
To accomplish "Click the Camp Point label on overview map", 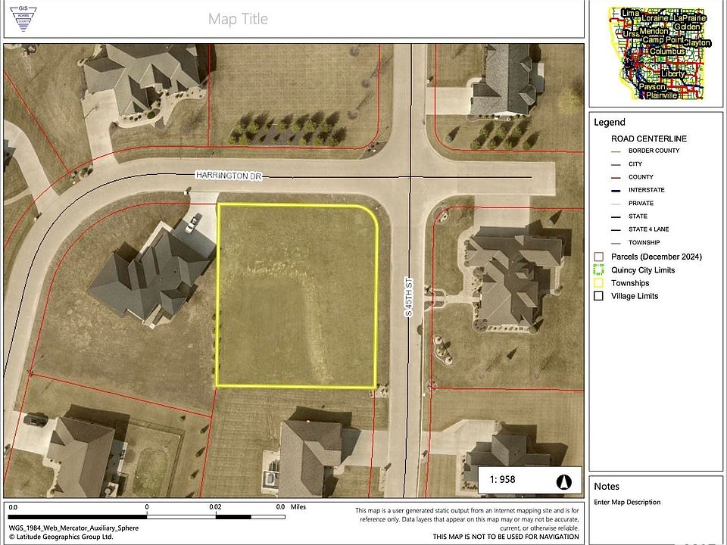I will 663,40.
